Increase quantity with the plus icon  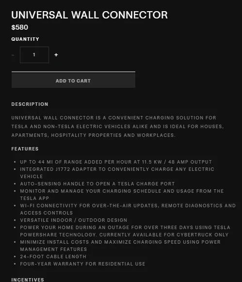[x=56, y=55]
